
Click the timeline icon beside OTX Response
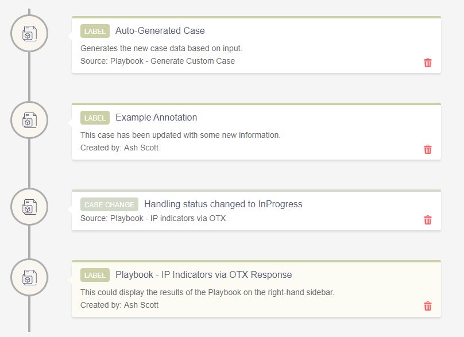[29, 277]
